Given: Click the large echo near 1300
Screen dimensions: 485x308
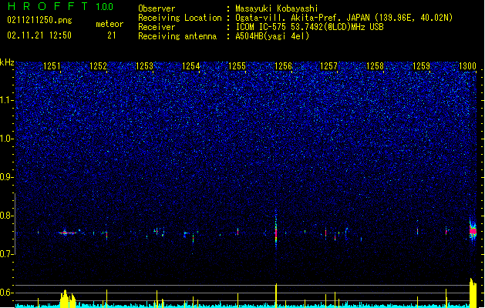Looking at the screenshot, I should click(473, 231).
